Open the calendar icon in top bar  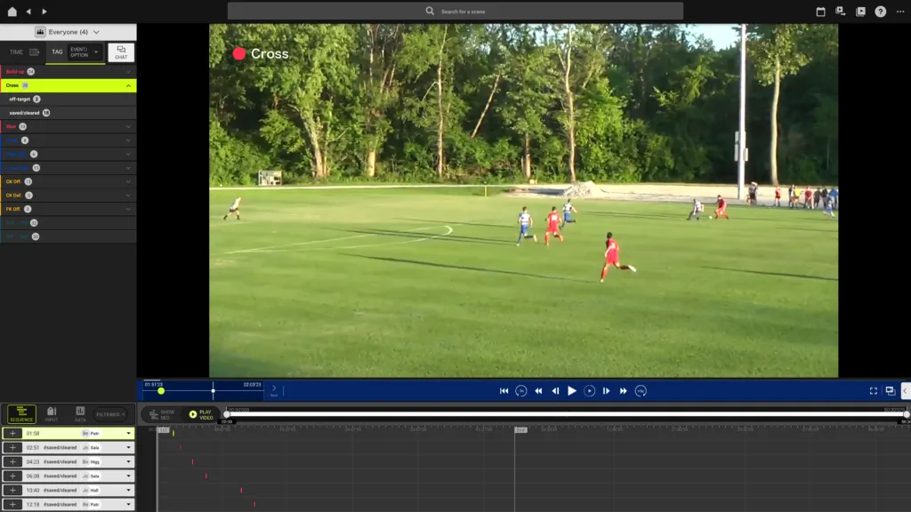[x=820, y=11]
